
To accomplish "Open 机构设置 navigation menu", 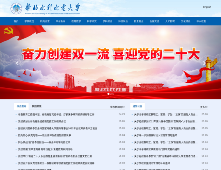I will pyautogui.click(x=45, y=21).
